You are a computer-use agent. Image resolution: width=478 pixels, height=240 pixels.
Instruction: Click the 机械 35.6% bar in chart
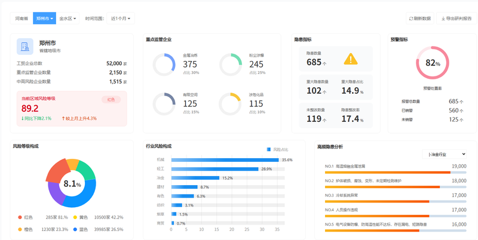(225, 160)
